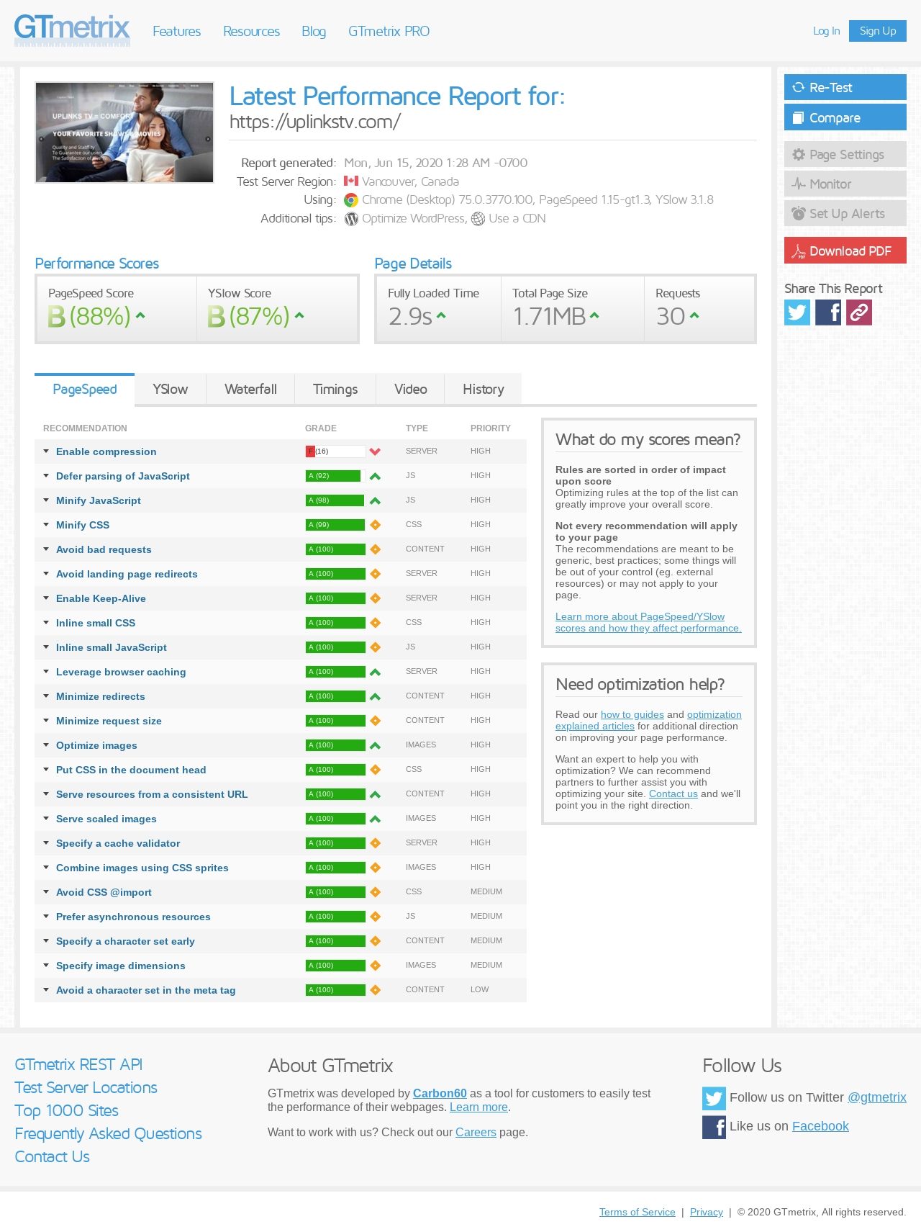Click footer Twitter bird icon
This screenshot has height=1232, width=921.
pyautogui.click(x=714, y=1098)
